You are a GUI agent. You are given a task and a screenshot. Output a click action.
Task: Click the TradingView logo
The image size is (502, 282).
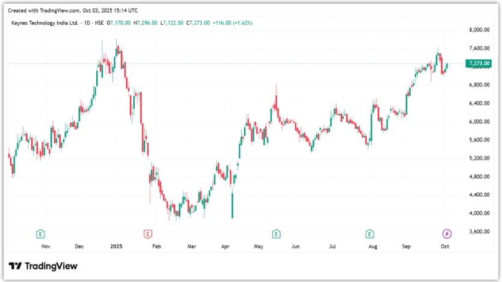(x=43, y=266)
